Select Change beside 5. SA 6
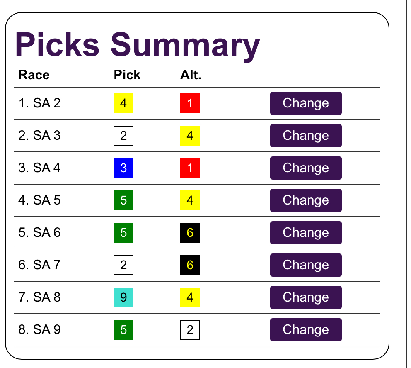 [306, 233]
